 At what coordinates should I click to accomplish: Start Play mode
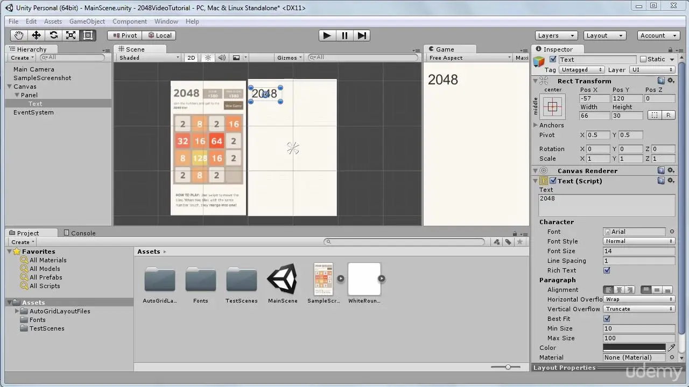tap(327, 35)
